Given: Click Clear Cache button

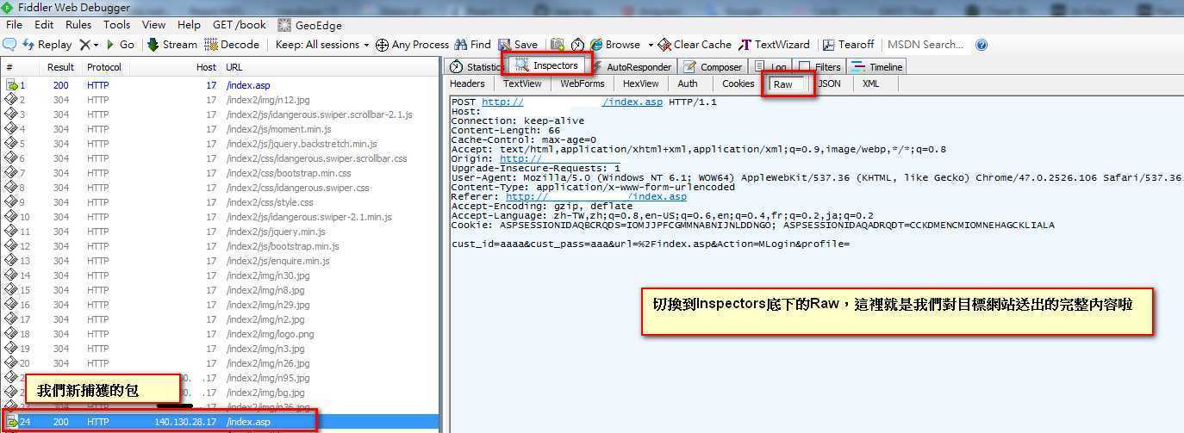Looking at the screenshot, I should 695,45.
